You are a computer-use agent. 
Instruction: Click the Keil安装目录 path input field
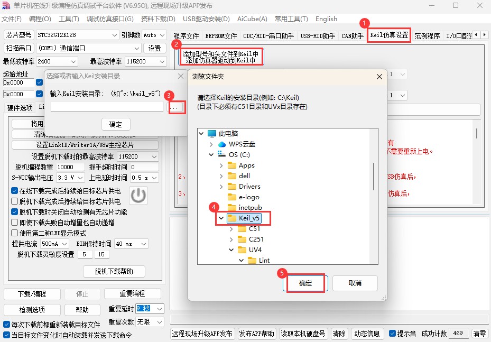coord(107,107)
